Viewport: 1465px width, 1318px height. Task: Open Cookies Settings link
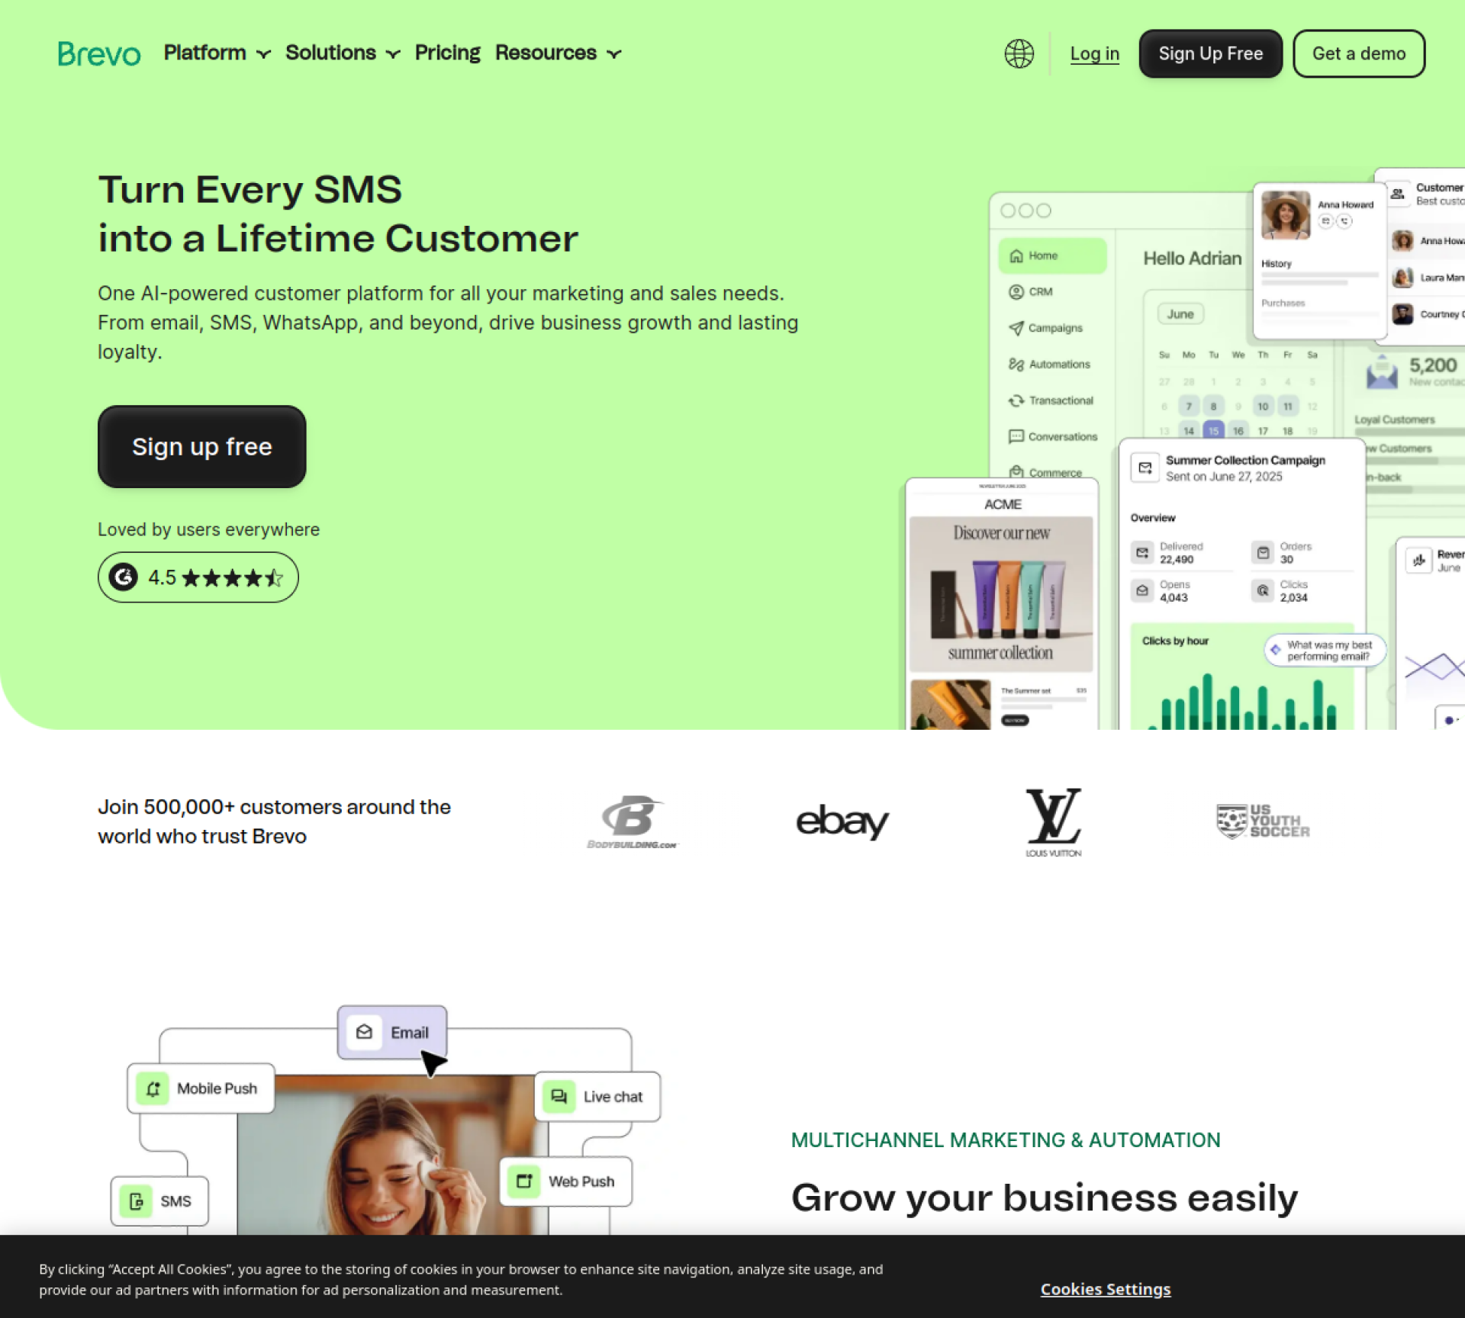[1106, 1289]
